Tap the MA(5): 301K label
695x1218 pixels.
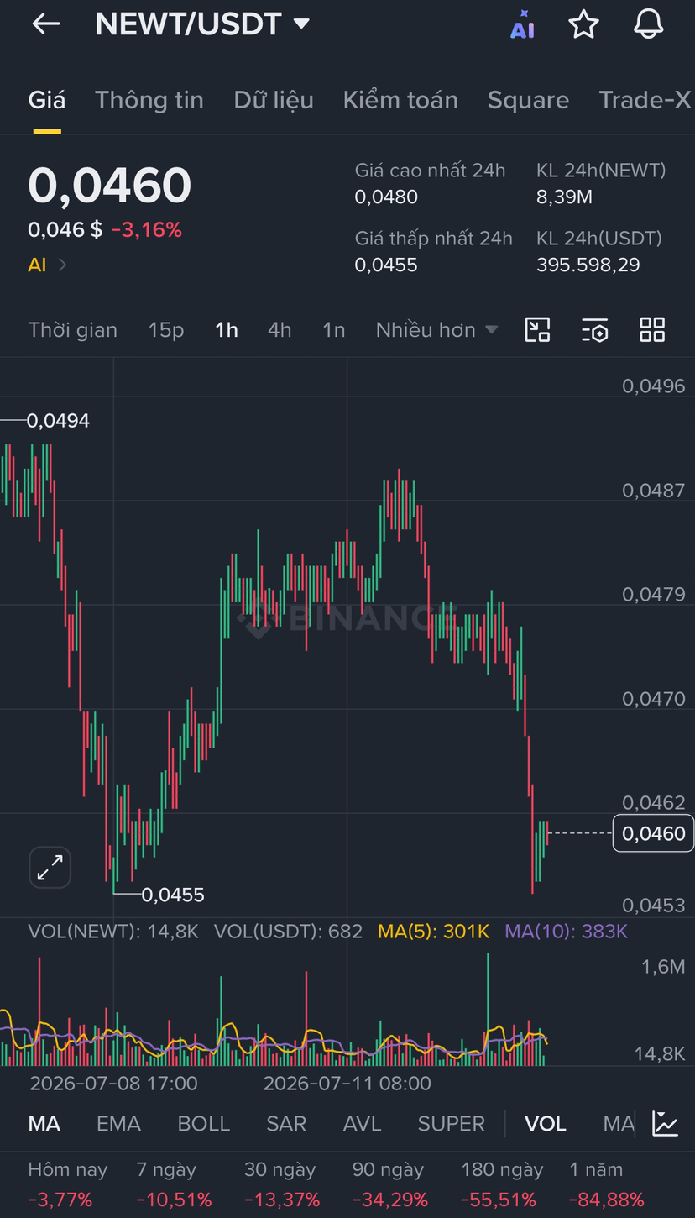pyautogui.click(x=434, y=931)
